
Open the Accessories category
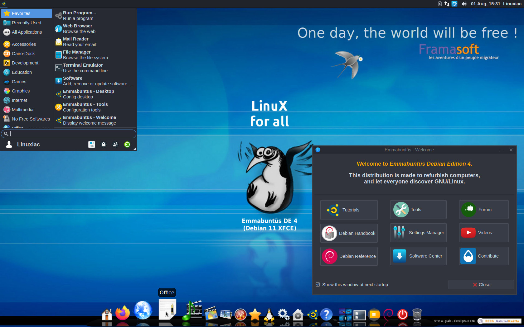pyautogui.click(x=27, y=44)
